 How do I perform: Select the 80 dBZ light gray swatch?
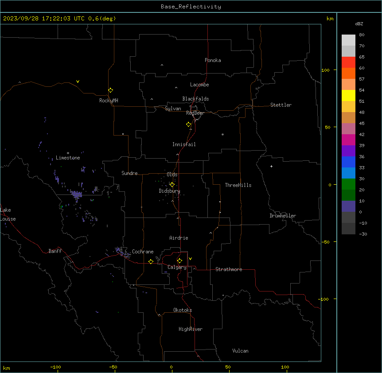point(348,40)
